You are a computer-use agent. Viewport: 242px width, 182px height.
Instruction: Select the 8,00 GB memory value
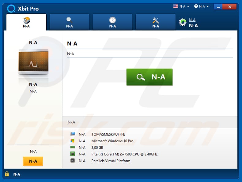point(97,147)
